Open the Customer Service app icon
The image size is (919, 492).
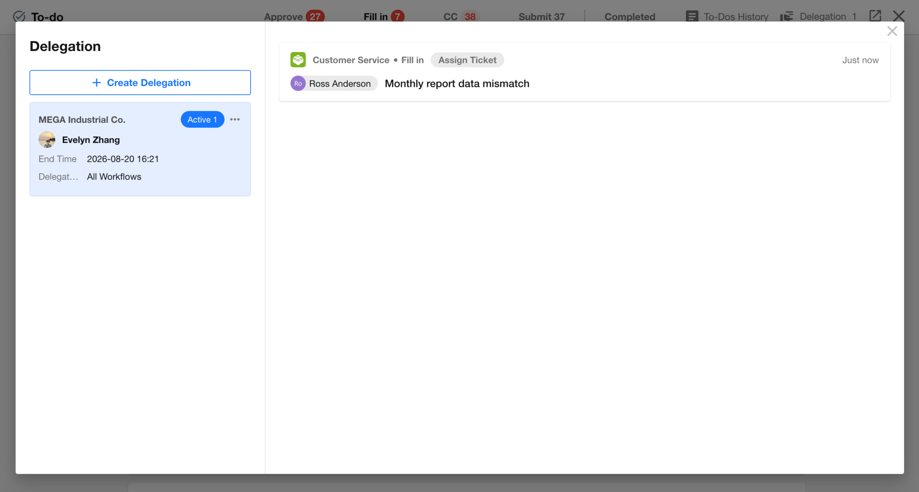(298, 60)
